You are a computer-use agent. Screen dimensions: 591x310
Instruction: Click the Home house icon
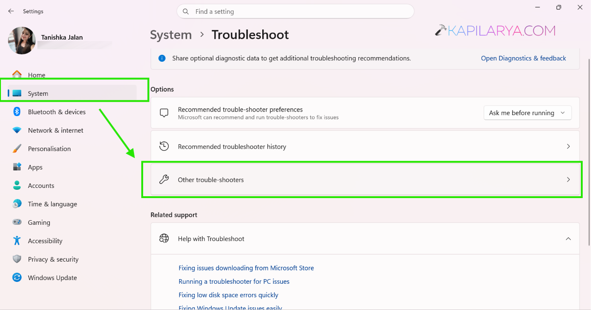17,75
